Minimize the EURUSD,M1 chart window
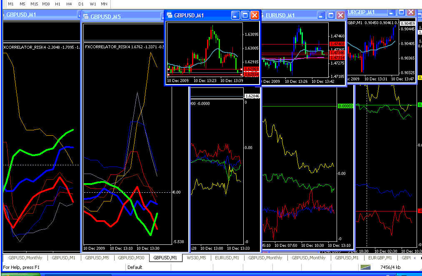The image size is (422, 276). [321, 15]
